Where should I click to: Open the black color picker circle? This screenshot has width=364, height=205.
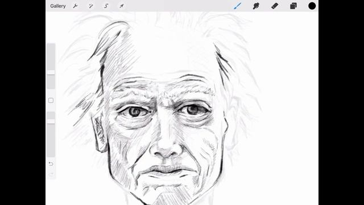pyautogui.click(x=312, y=6)
